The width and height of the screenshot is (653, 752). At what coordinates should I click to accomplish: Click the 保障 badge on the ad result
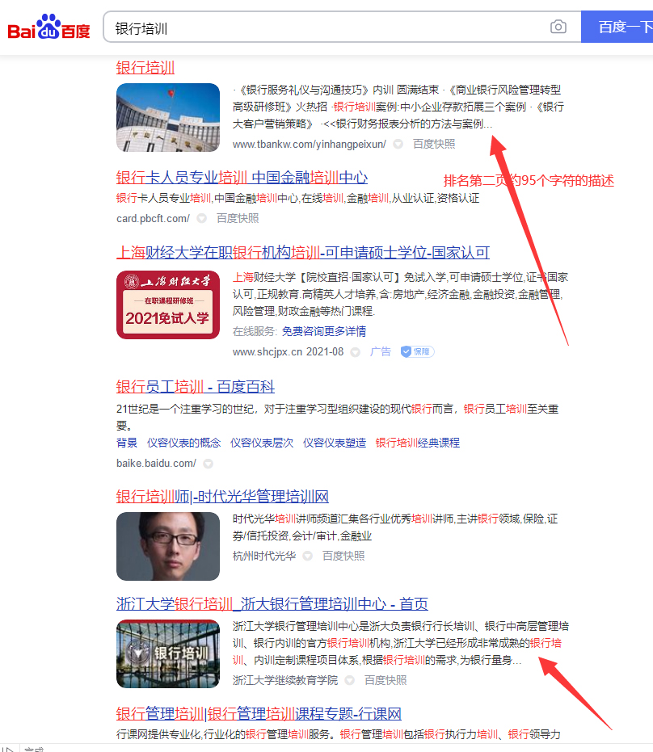[417, 351]
